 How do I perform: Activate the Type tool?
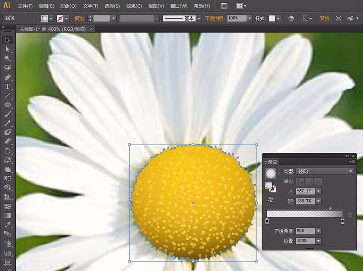[7, 86]
